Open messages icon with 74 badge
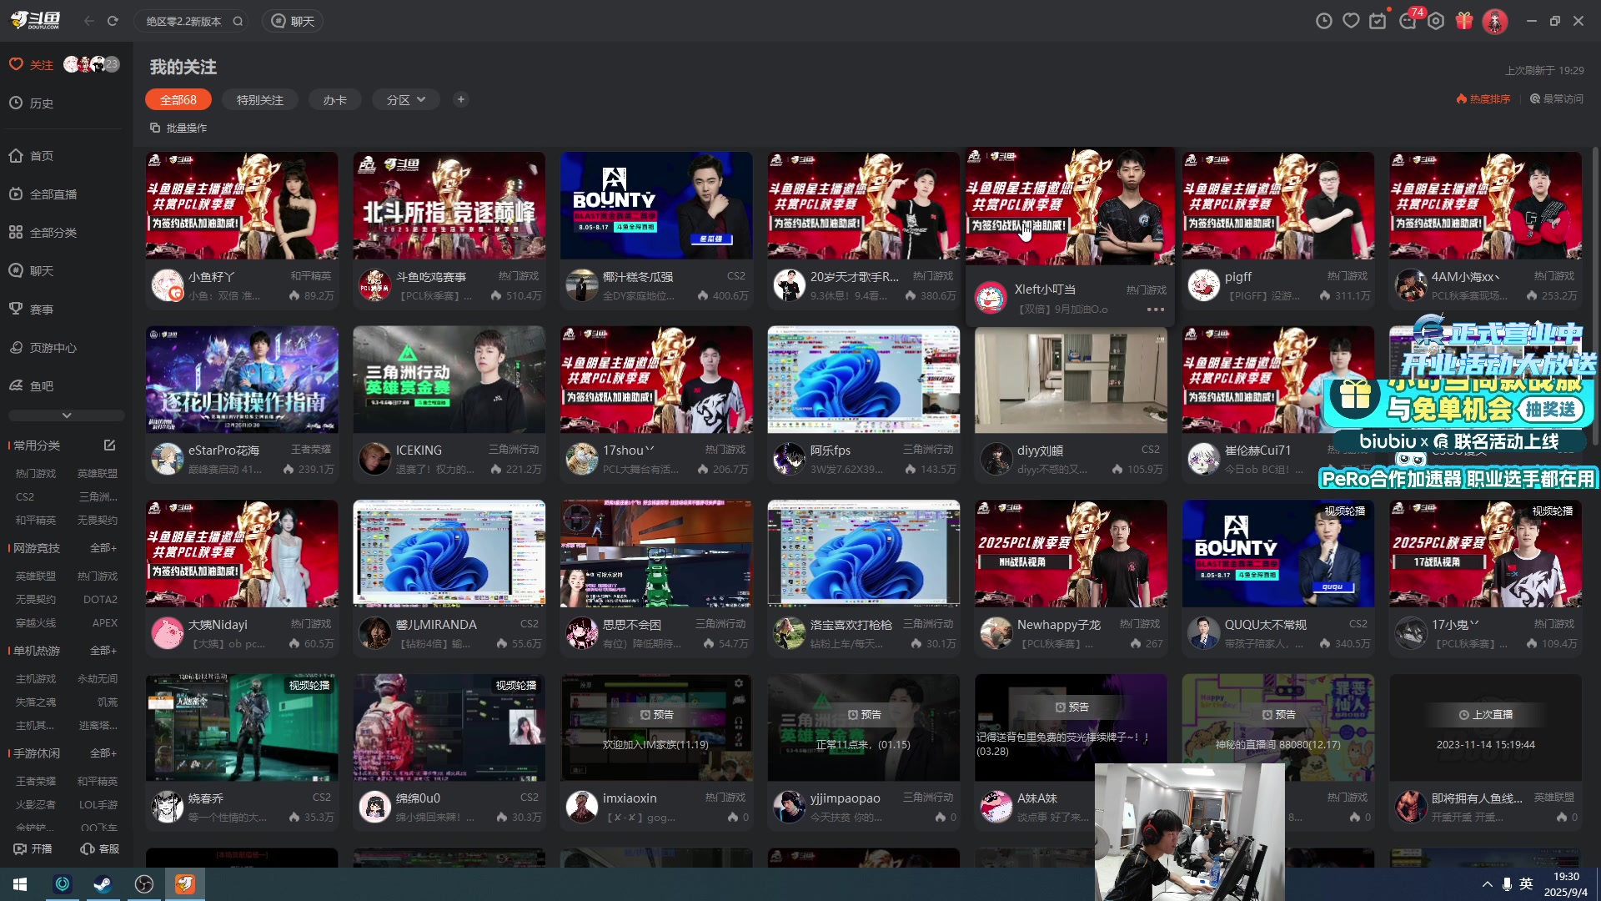This screenshot has width=1601, height=901. pyautogui.click(x=1408, y=20)
